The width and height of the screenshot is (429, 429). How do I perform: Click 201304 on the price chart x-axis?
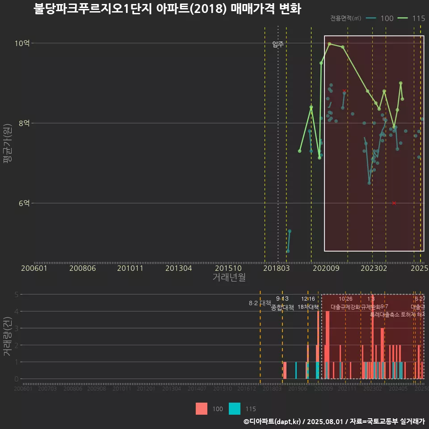(178, 268)
